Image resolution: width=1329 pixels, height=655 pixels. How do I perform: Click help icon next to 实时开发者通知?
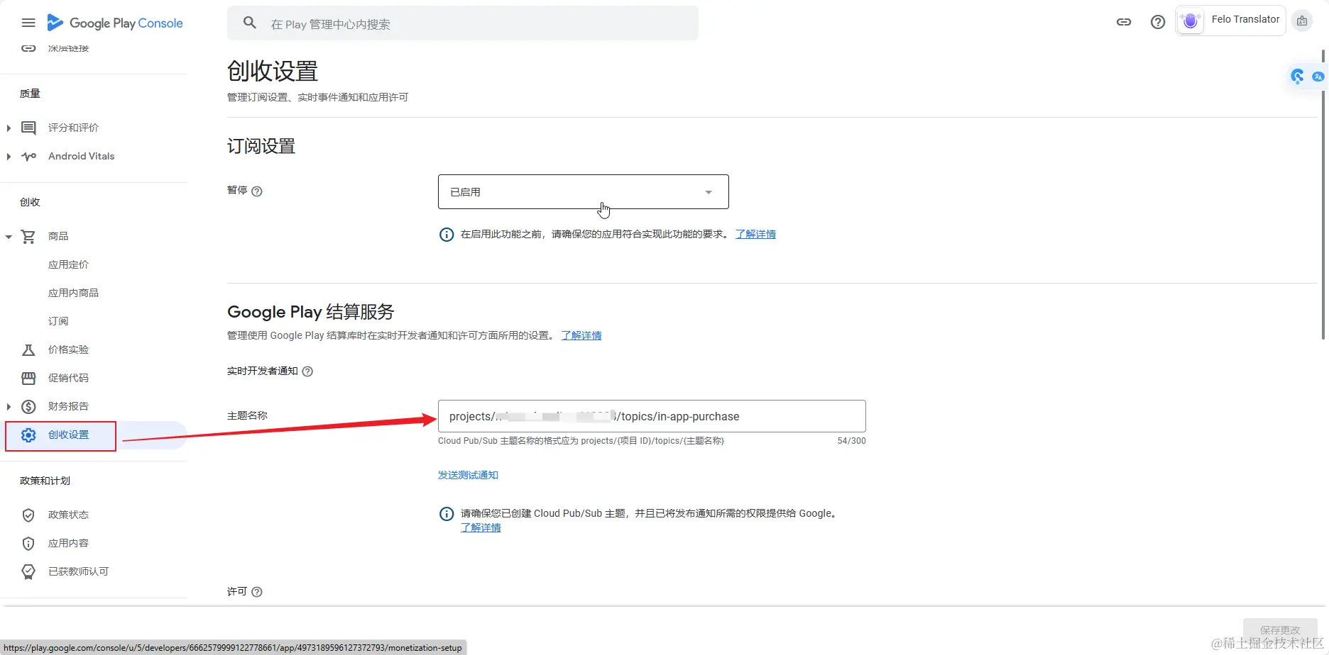point(307,371)
